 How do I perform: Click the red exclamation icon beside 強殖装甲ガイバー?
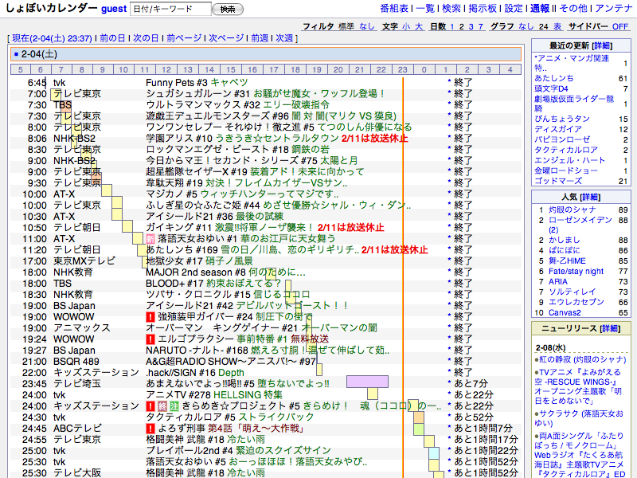(150, 316)
